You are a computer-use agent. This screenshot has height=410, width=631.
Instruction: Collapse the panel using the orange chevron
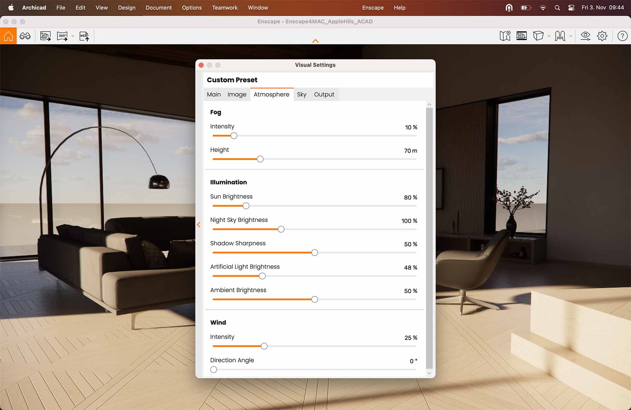click(x=199, y=224)
